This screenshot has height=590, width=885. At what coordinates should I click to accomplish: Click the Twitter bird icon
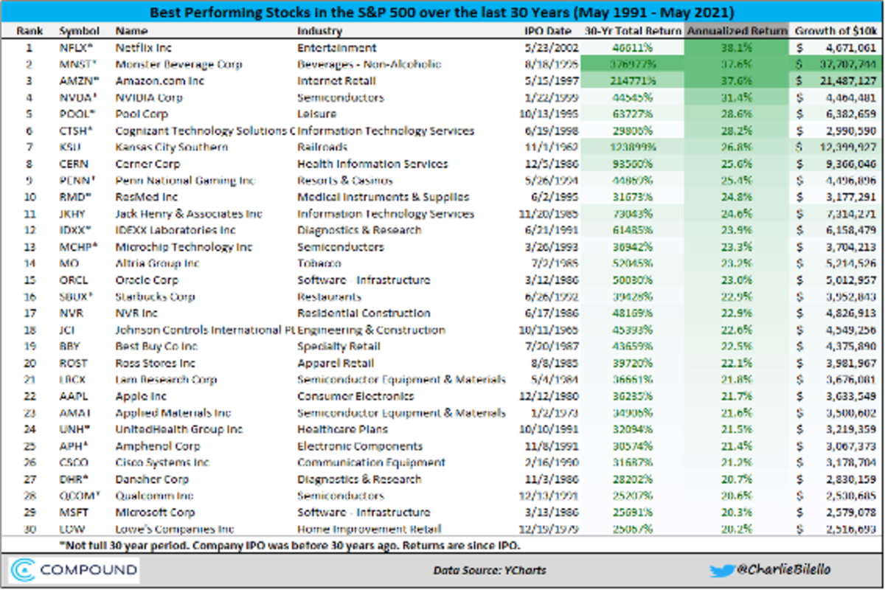click(x=723, y=571)
